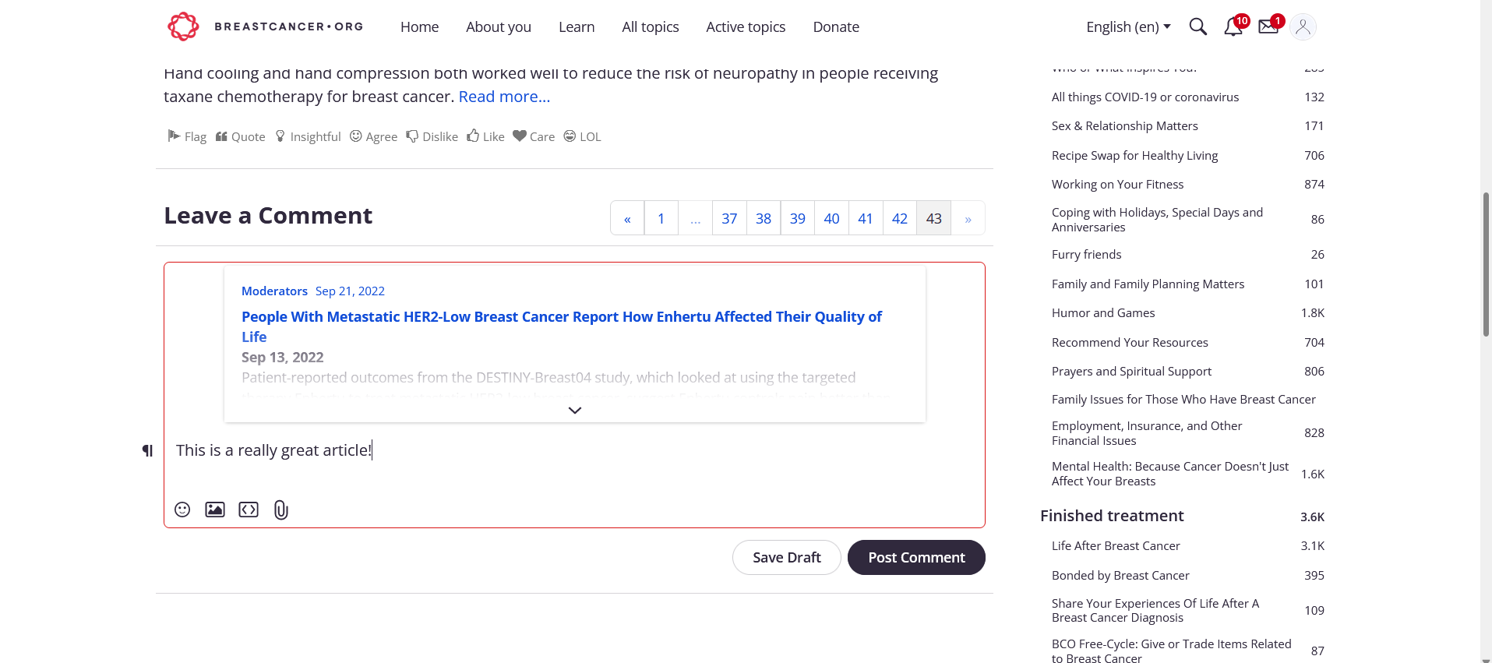Image resolution: width=1492 pixels, height=663 pixels.
Task: Jump to comments page 42
Action: 900,218
